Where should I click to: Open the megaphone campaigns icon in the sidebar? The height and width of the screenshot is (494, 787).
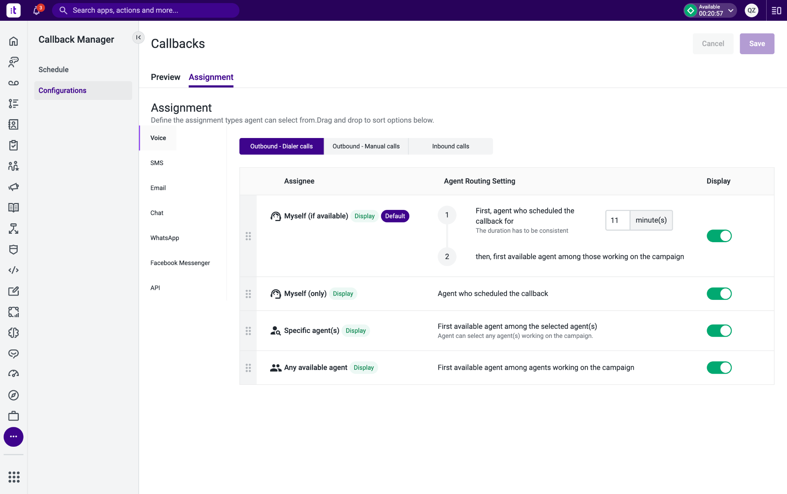13,187
